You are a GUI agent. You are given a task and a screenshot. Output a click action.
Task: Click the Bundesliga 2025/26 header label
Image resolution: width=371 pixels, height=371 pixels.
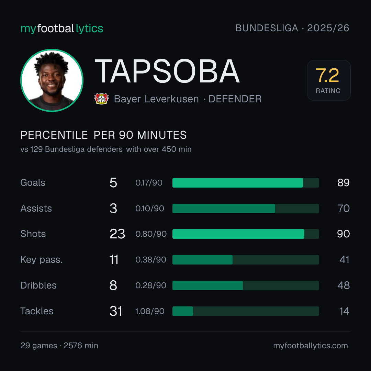click(292, 28)
